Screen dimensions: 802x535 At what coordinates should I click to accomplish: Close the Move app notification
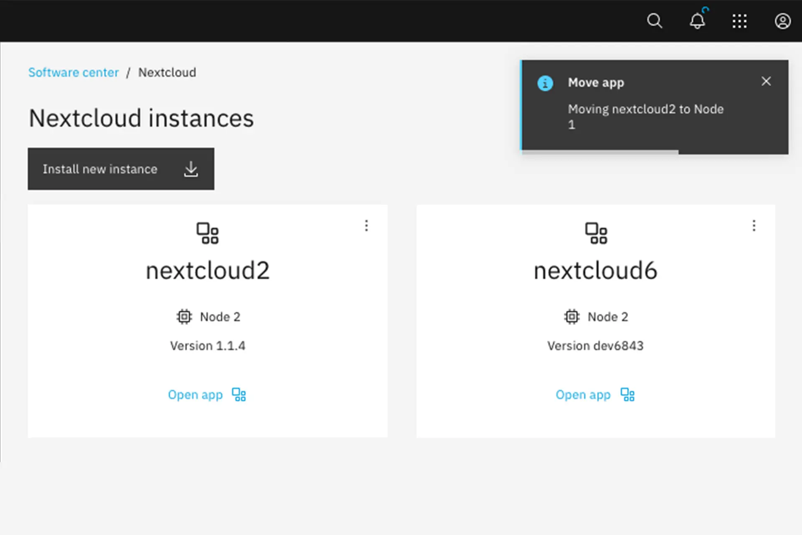coord(766,81)
